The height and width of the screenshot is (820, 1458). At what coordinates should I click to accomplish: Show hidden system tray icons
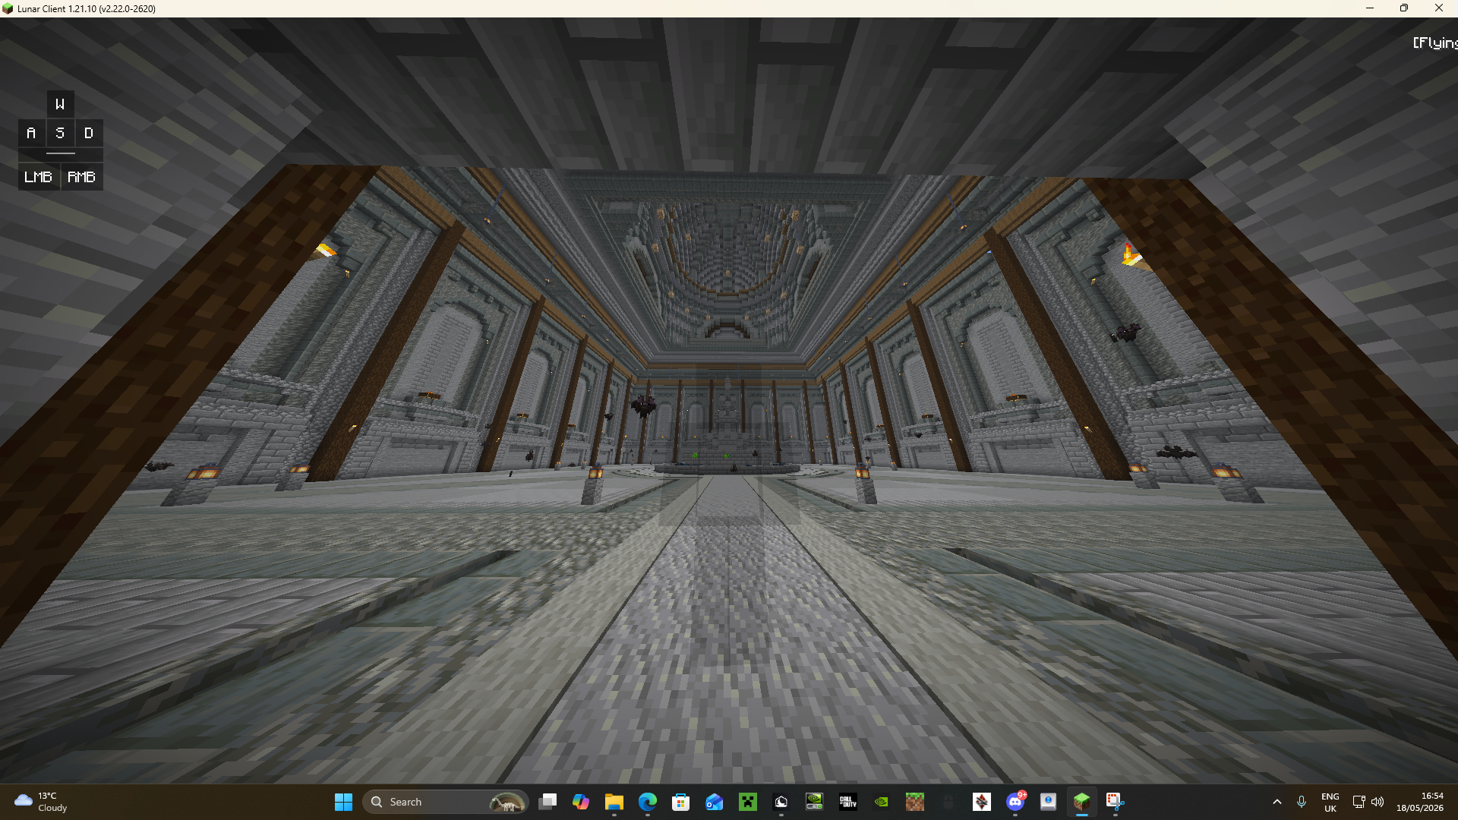1277,802
